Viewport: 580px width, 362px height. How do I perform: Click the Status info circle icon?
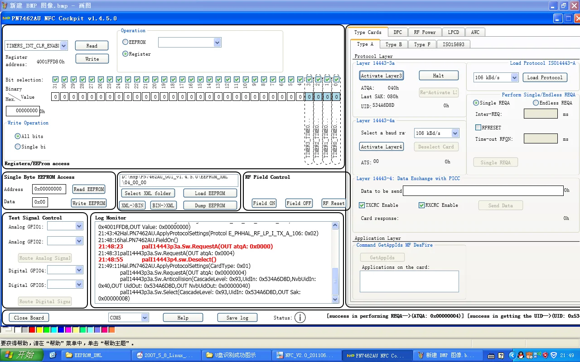coord(300,318)
